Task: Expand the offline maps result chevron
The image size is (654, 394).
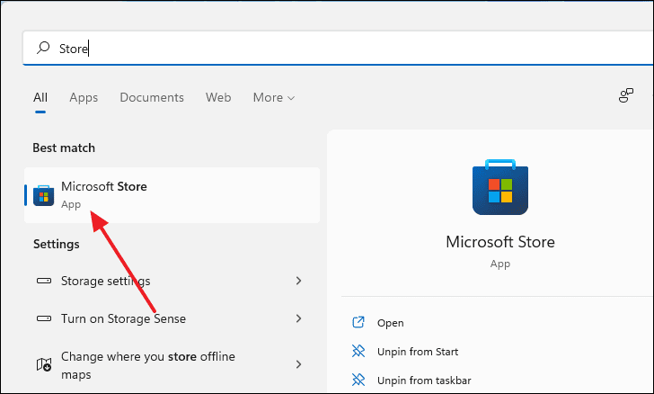Action: pyautogui.click(x=298, y=364)
